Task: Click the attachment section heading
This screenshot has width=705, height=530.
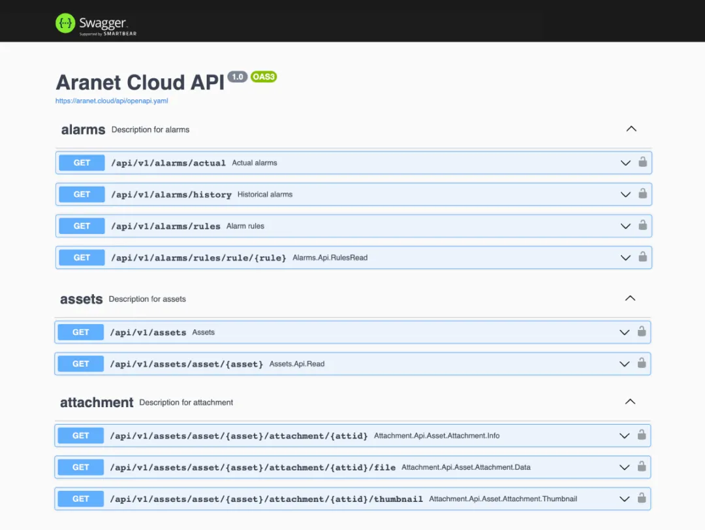Action: point(97,403)
